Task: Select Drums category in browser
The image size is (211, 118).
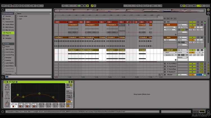Action: 8,19
